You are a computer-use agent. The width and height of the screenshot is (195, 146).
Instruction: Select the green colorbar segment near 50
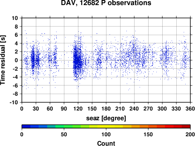68,126
